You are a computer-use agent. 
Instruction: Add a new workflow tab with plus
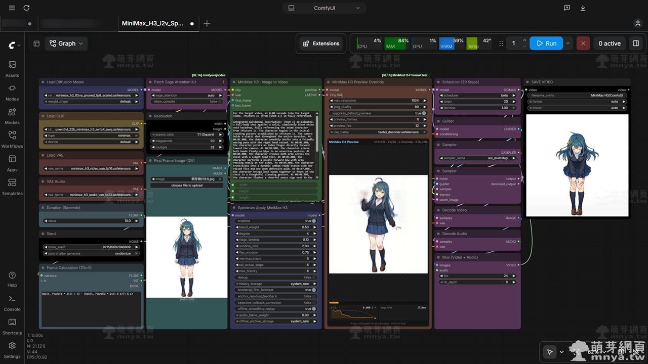(207, 23)
